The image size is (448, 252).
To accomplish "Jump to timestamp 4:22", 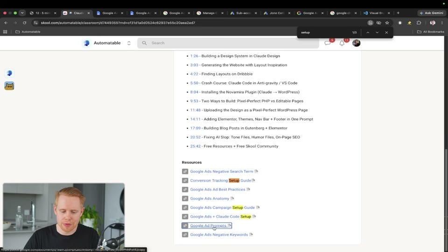I will 194,74.
